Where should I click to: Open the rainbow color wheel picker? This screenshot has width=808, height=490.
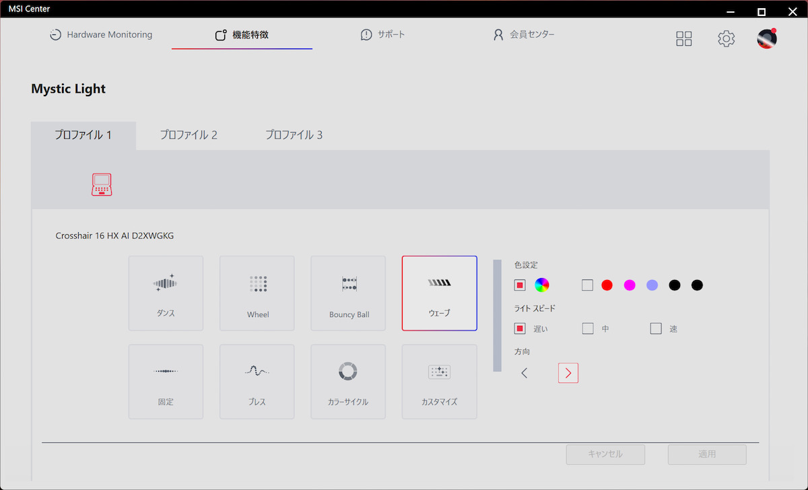[x=542, y=285]
